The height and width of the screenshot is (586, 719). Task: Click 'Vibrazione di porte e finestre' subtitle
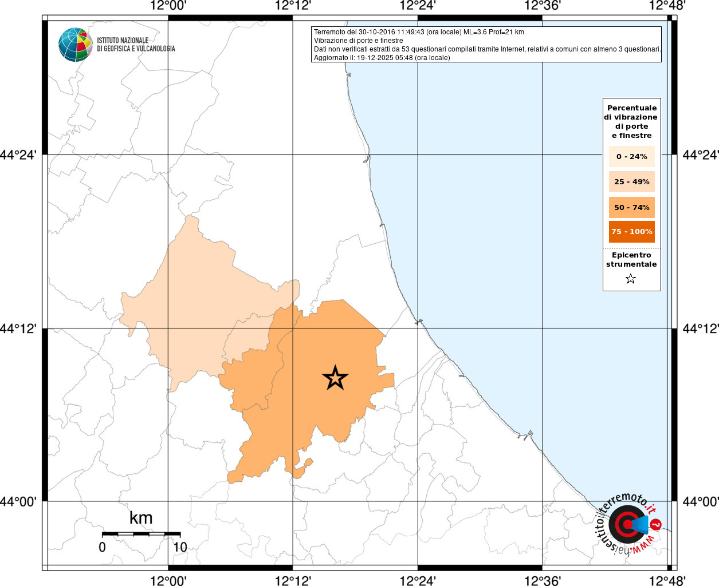tap(358, 41)
